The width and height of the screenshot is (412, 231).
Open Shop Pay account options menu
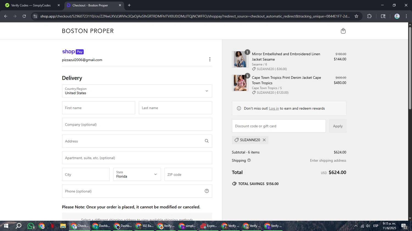(x=210, y=59)
